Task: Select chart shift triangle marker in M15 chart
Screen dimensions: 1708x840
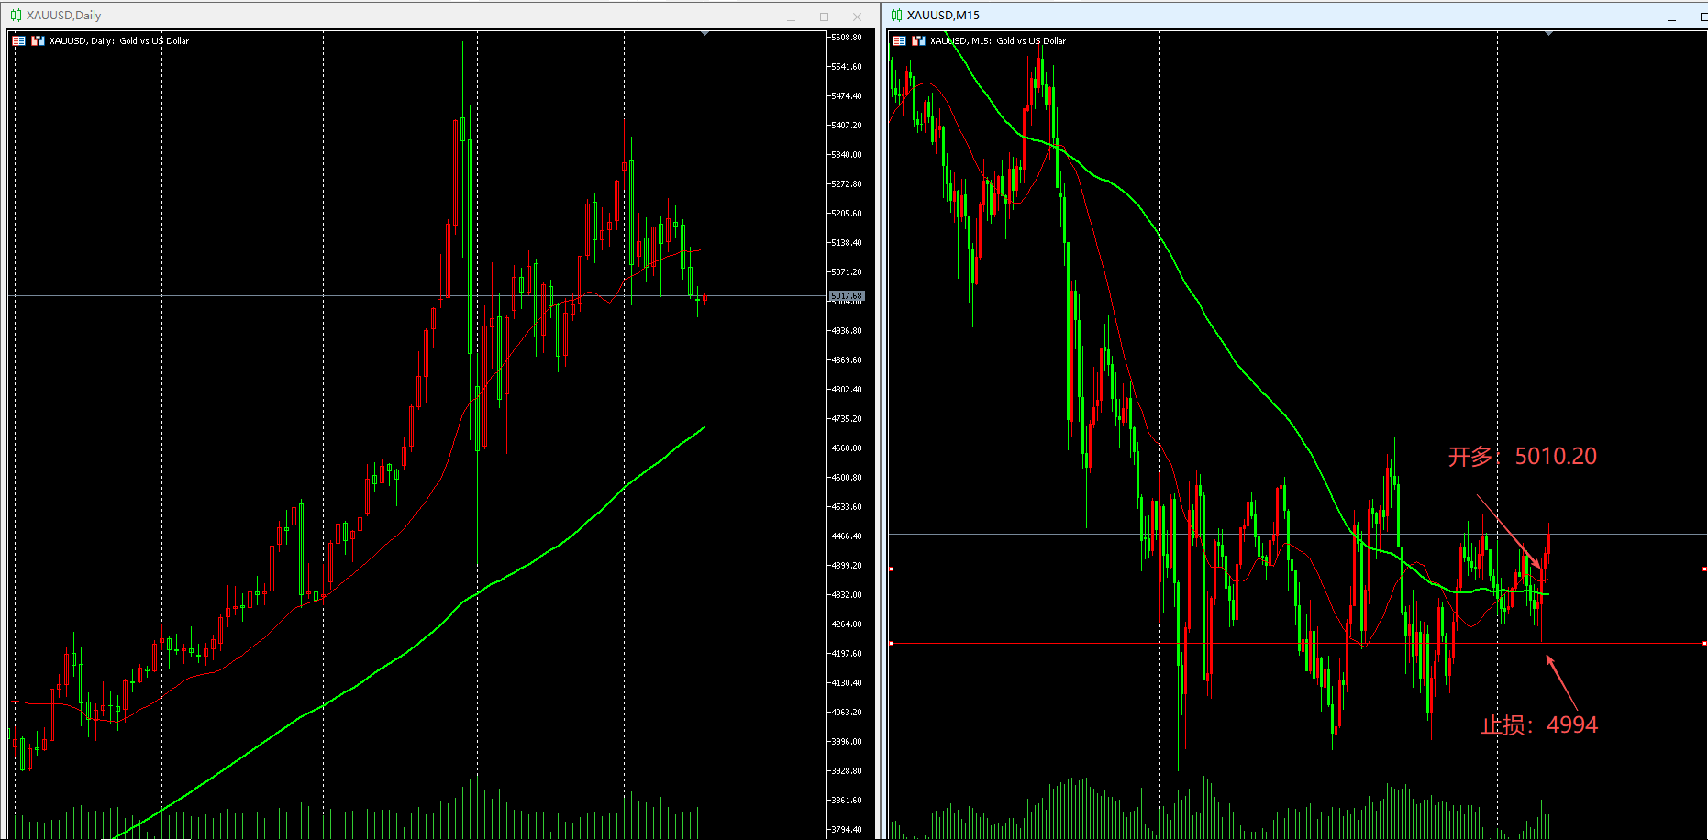Action: (x=1548, y=34)
